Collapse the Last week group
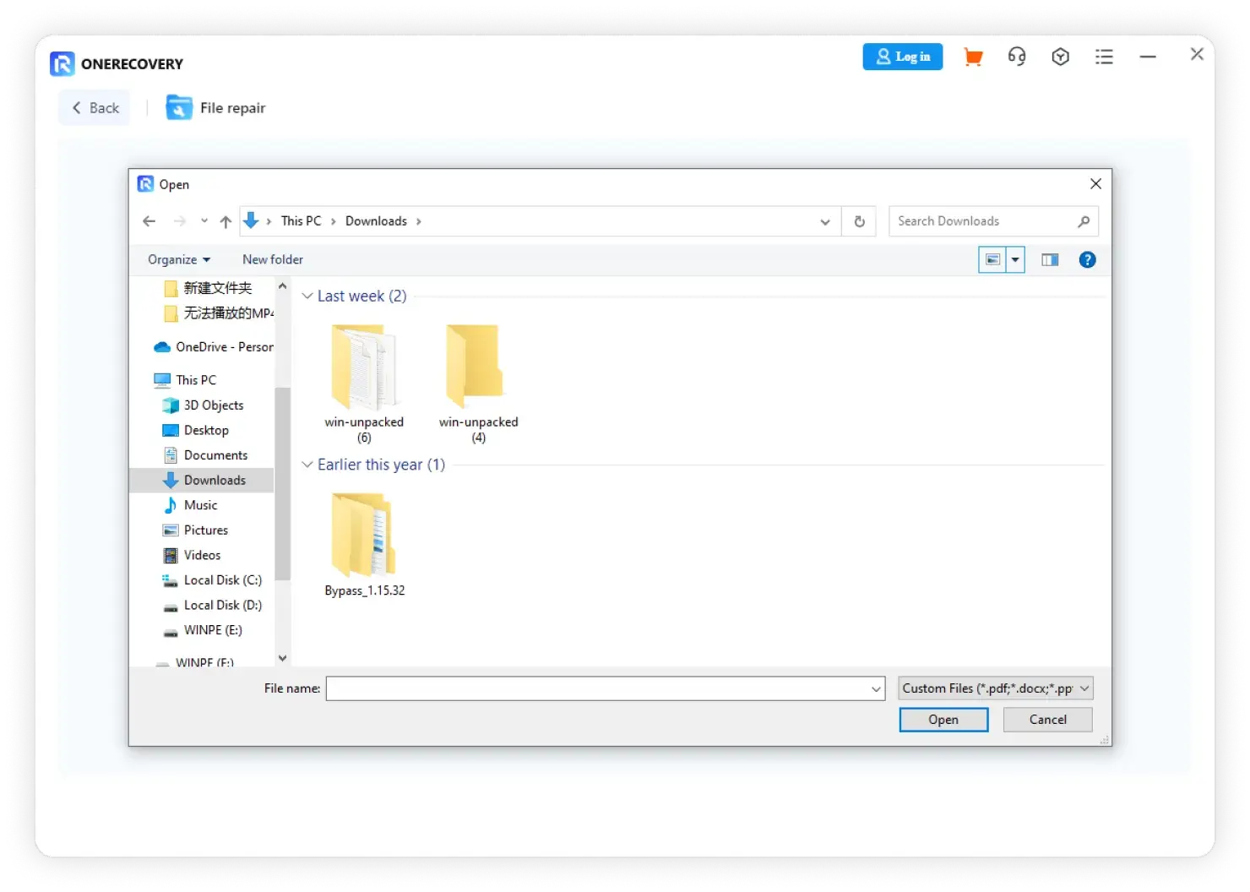 coord(307,296)
